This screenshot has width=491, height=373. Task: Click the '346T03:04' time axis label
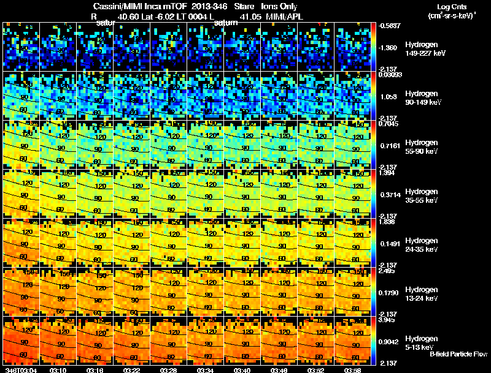point(21,370)
